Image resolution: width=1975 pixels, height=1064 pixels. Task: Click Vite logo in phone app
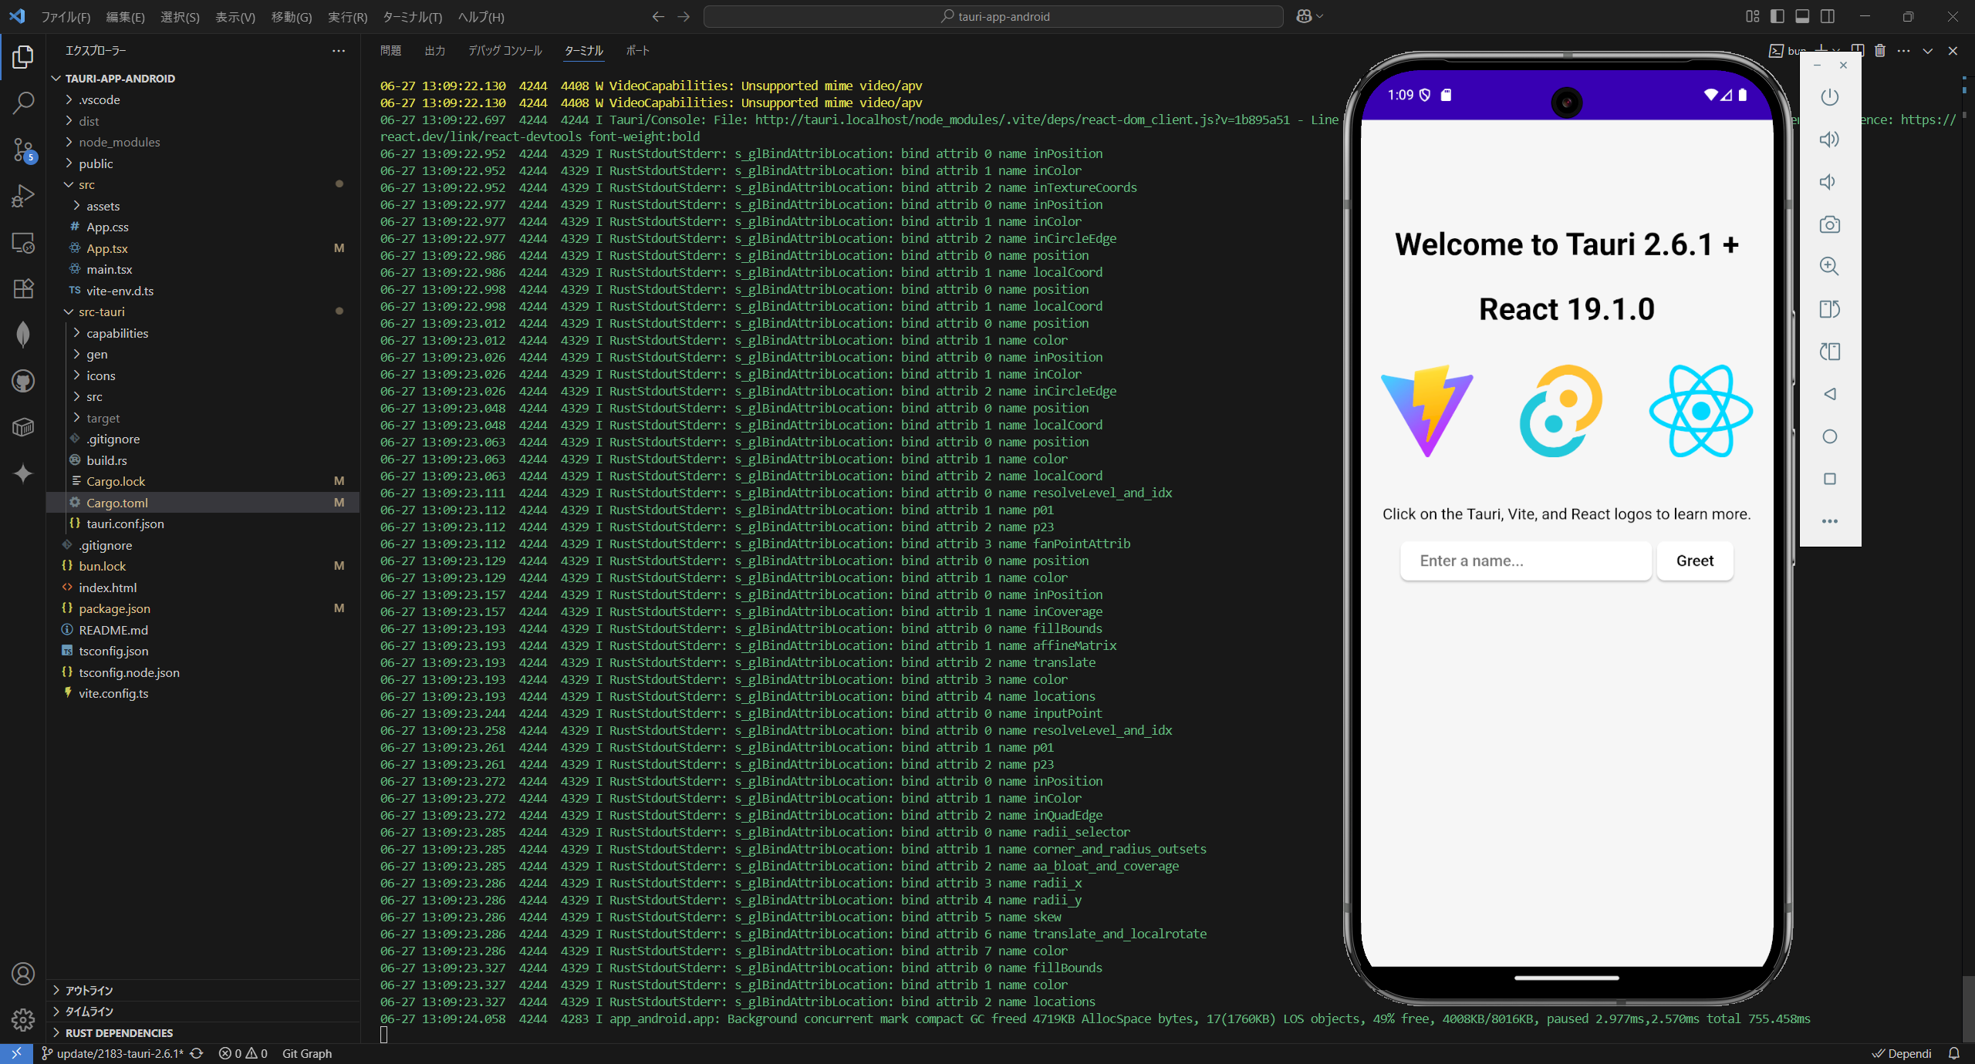[x=1427, y=411]
